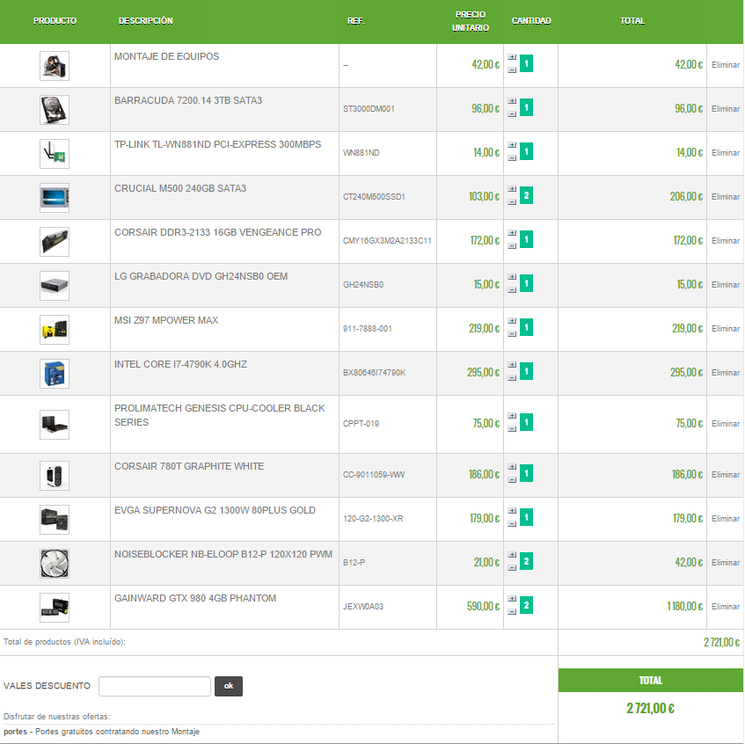Screen dimensions: 745x744
Task: Increase quantity of MONTAJE DE EQUIPOS
Action: (512, 57)
